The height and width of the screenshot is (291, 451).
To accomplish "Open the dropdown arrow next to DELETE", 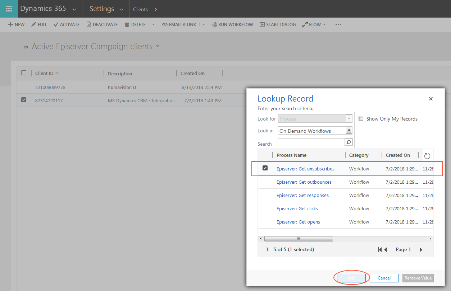I will click(x=153, y=24).
